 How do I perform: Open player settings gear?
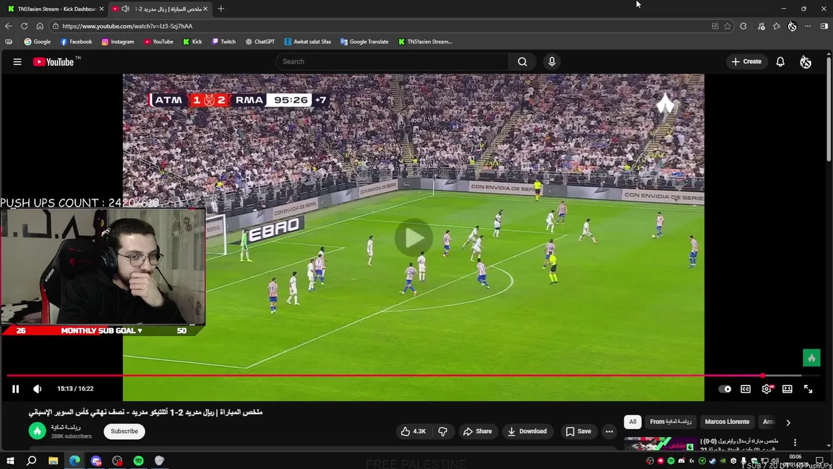pos(767,389)
